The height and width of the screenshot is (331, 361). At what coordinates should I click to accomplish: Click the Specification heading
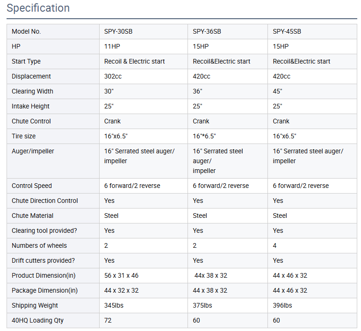[38, 8]
